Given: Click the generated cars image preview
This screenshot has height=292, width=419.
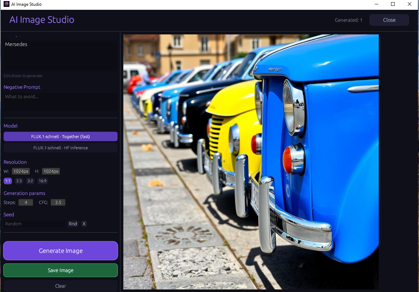Looking at the screenshot, I should 251,162.
